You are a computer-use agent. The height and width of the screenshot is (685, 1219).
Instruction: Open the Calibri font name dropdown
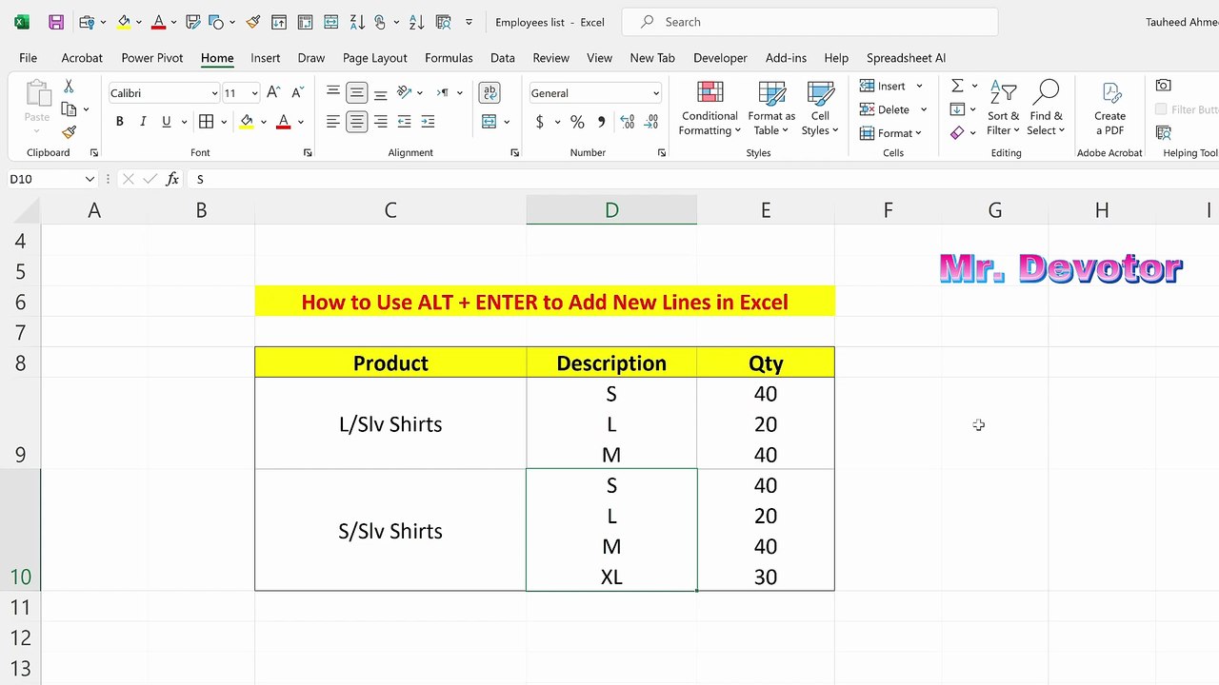click(x=214, y=93)
